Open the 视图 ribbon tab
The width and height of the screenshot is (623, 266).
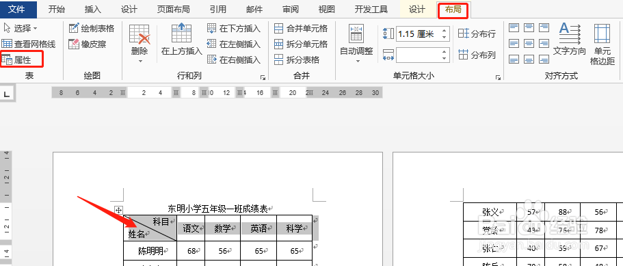click(327, 10)
